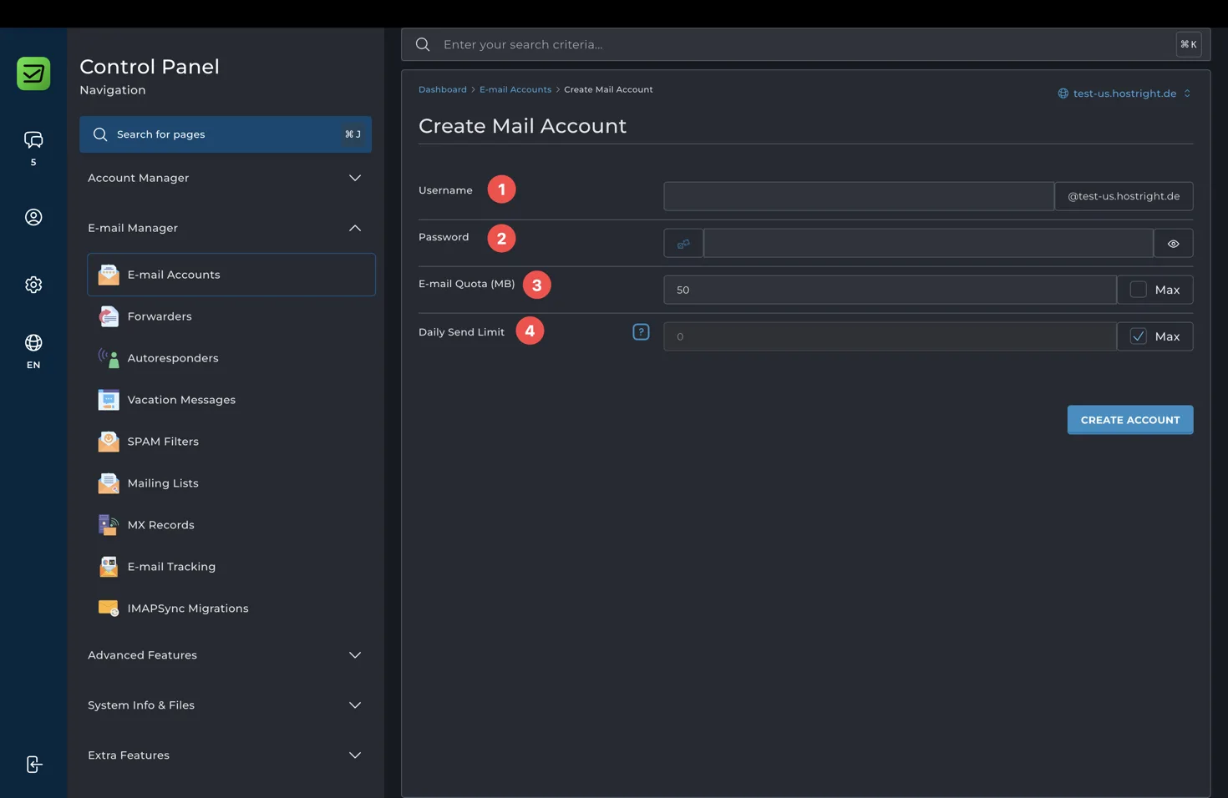
Task: Click the CREATE ACCOUNT button
Action: [x=1130, y=420]
